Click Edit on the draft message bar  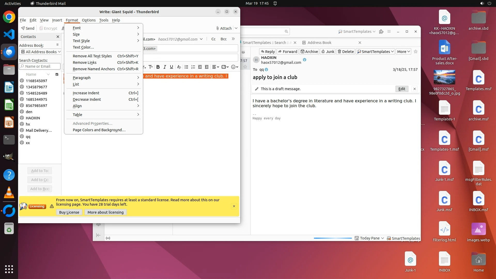coord(401,89)
